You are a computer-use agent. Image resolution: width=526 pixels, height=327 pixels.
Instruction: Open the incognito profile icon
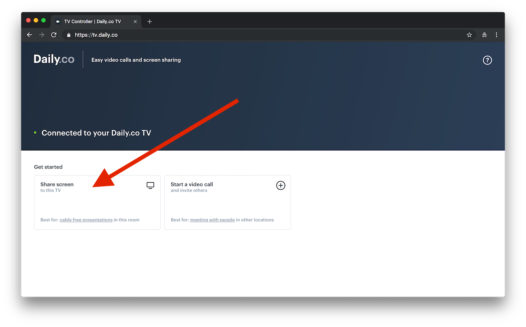pos(484,35)
